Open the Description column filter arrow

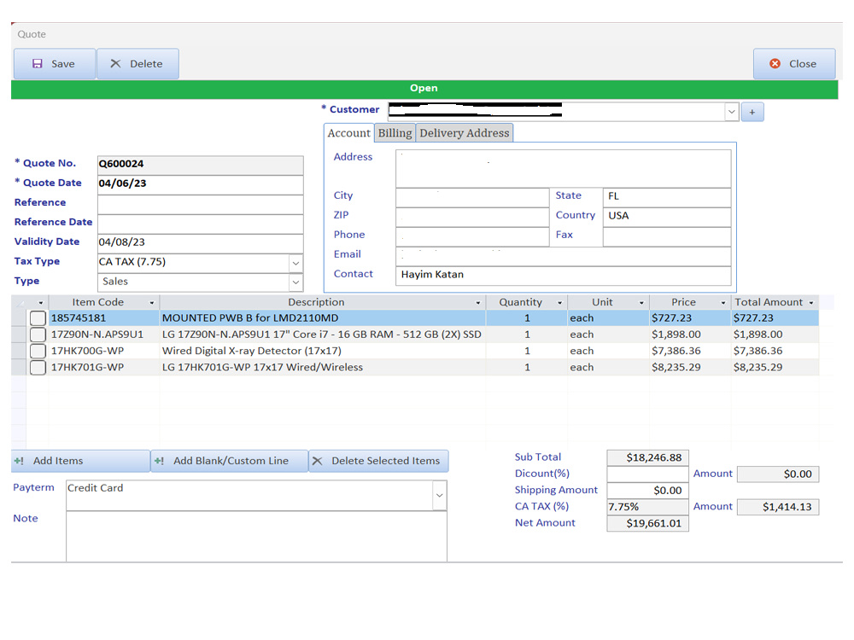tap(478, 303)
